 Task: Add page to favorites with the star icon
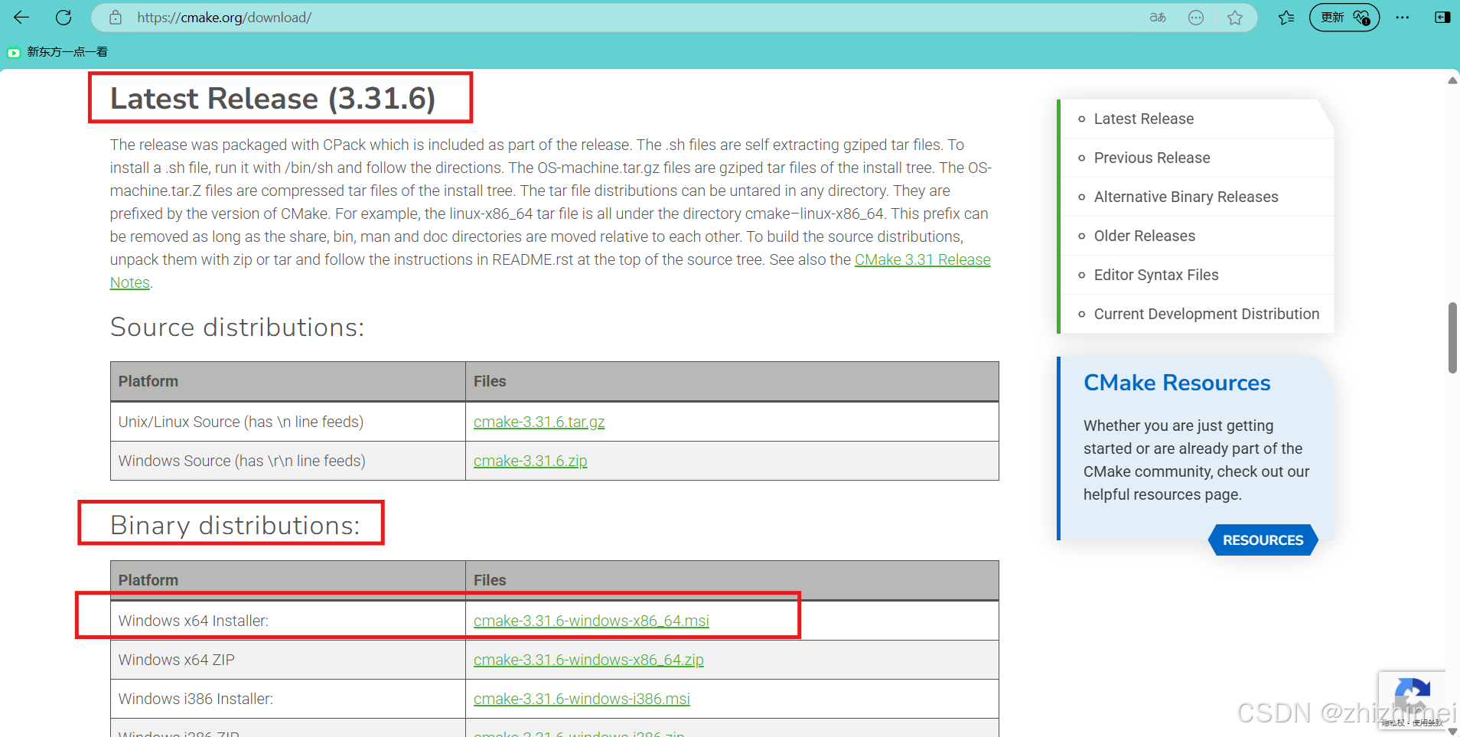1235,17
